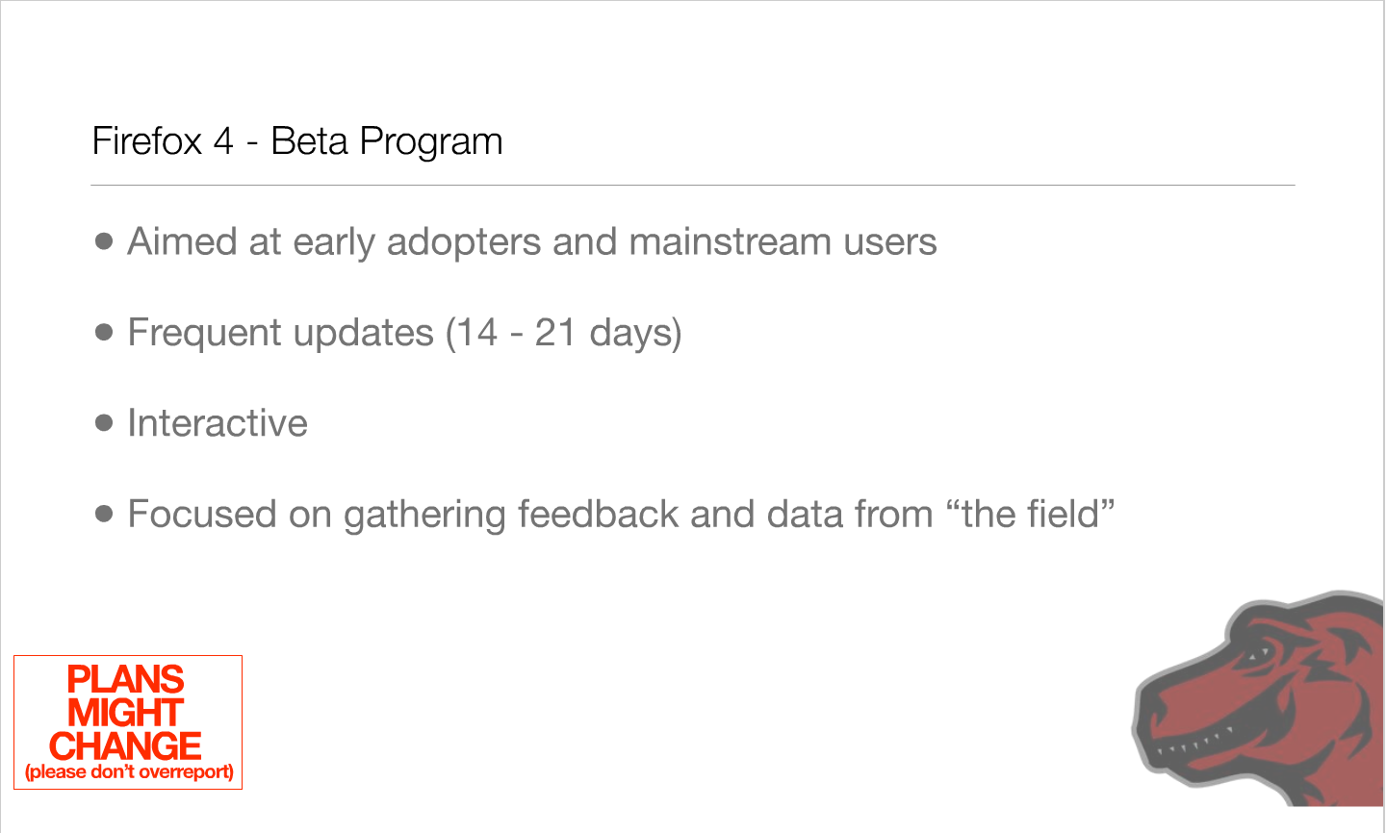This screenshot has width=1386, height=833.
Task: Select the slide title "Firefox 4 - Beta Program"
Action: pos(296,141)
